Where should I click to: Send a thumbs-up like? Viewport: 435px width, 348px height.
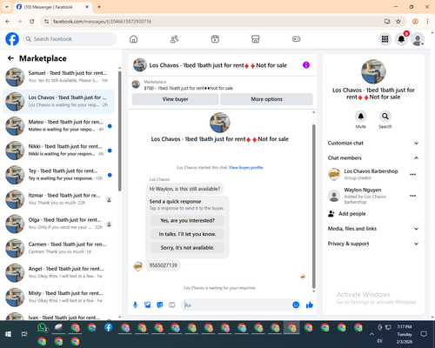coord(310,304)
